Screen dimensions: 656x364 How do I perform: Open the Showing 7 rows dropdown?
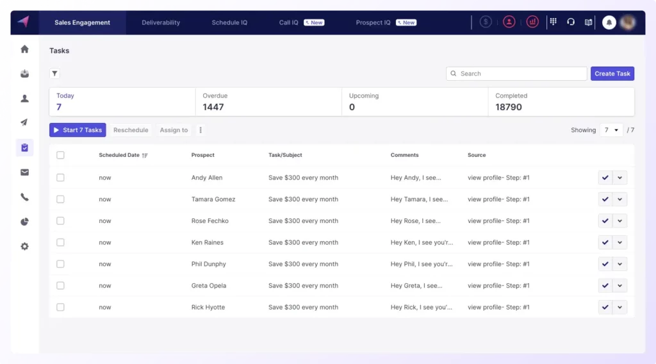611,130
